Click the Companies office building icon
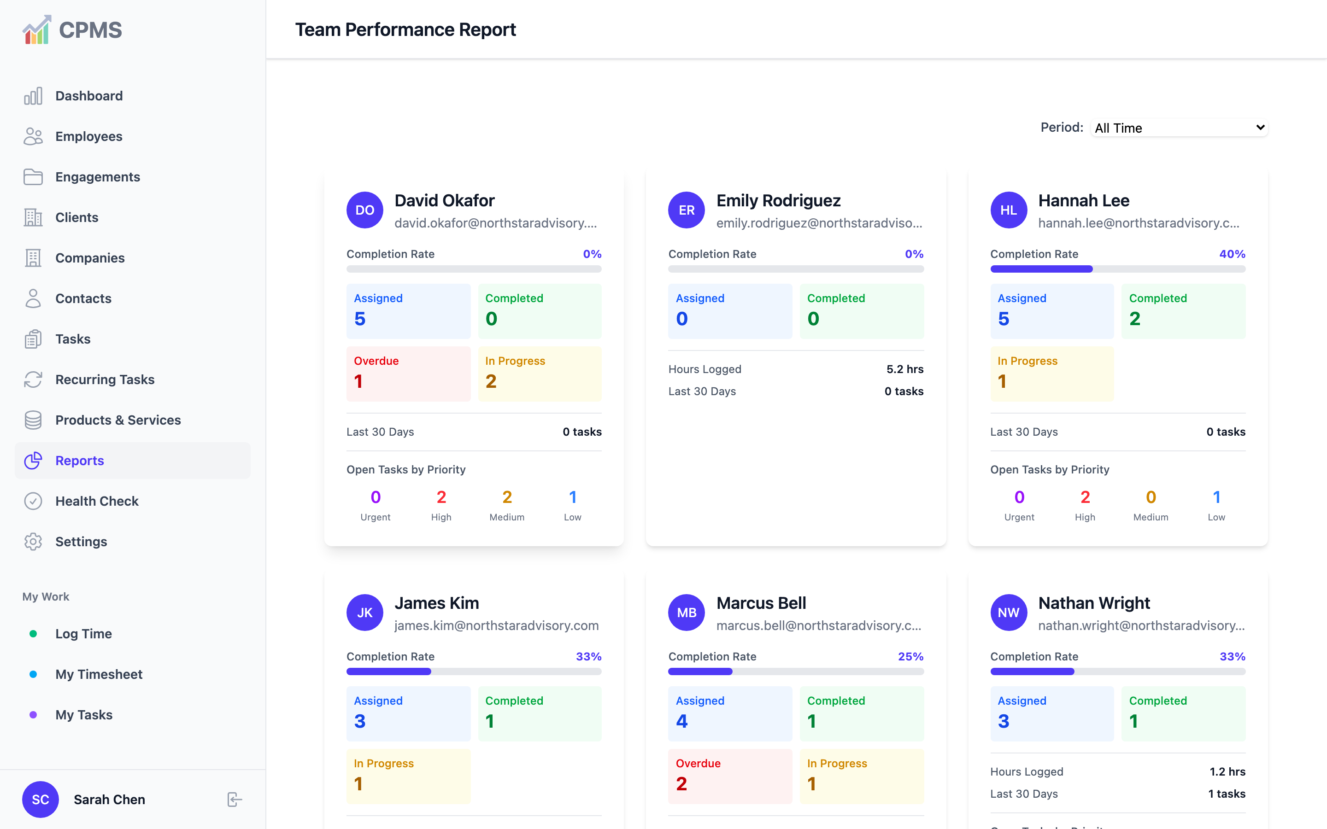This screenshot has width=1327, height=829. point(33,258)
